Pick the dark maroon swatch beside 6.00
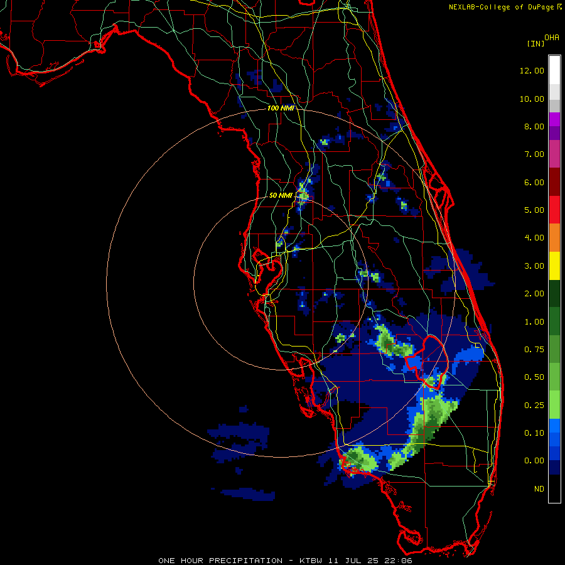 tap(554, 182)
